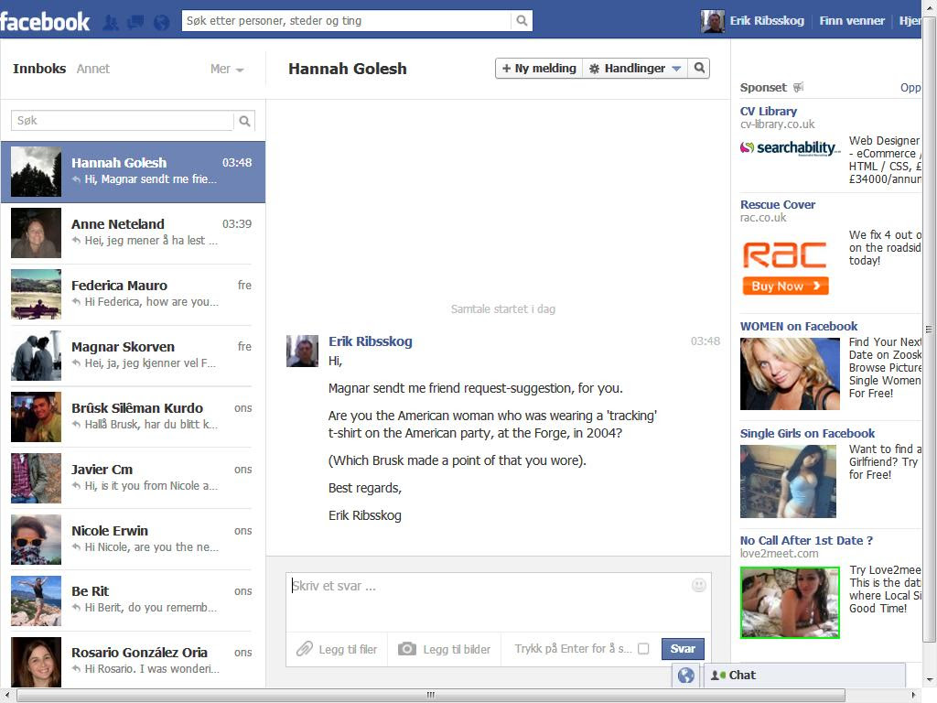Open Hannah Golesh conversation in list
Viewport: 937px width, 703px height.
click(133, 171)
